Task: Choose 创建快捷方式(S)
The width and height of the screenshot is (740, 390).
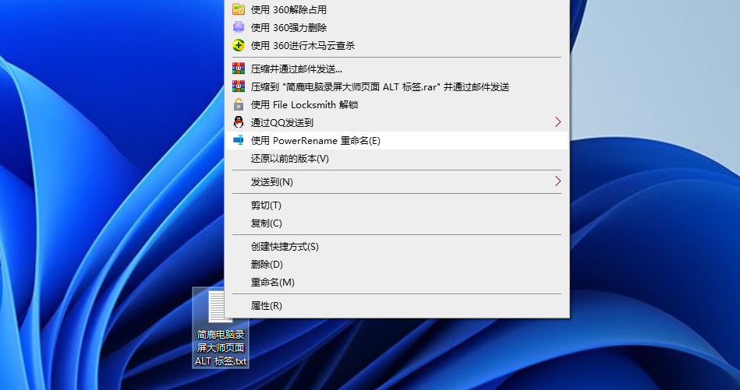Action: tap(397, 246)
